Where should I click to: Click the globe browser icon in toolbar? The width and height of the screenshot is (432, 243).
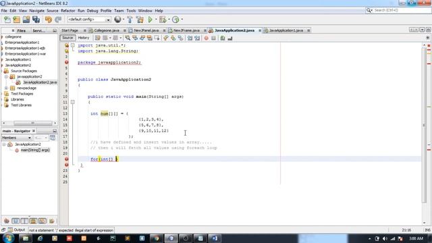(117, 20)
